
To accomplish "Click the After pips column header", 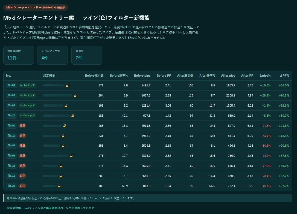I will tap(228, 76).
